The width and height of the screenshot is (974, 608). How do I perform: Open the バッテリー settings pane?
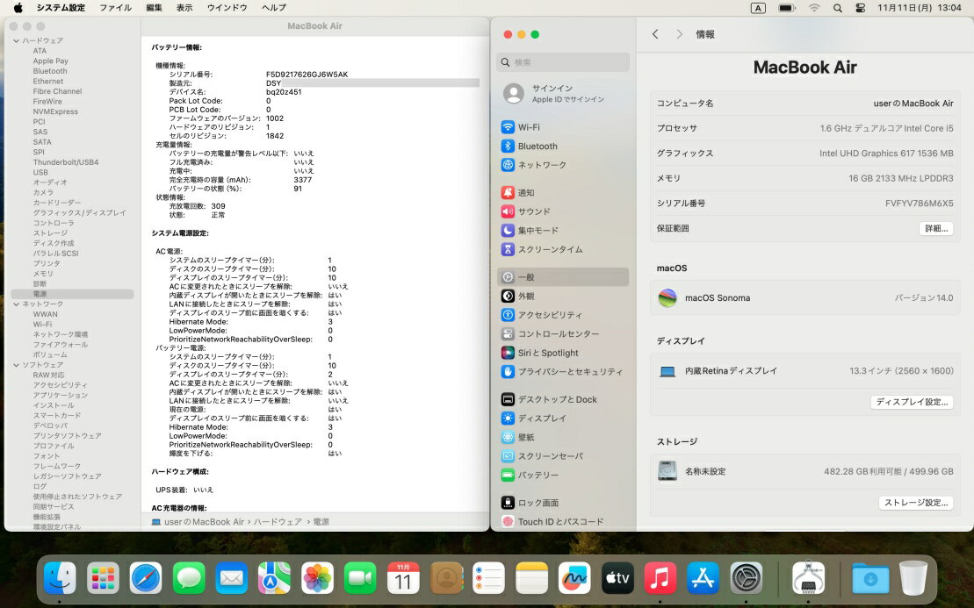pyautogui.click(x=538, y=475)
